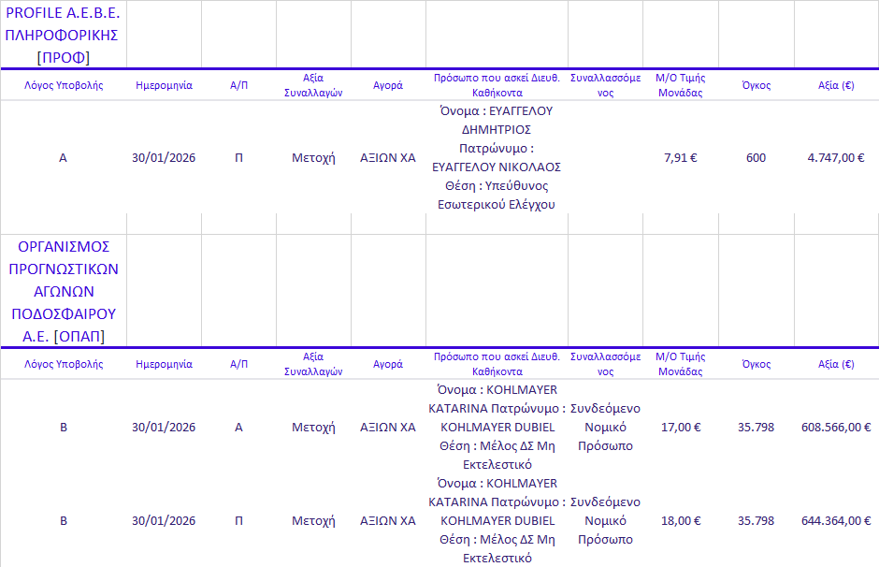
Task: Click 'Πρόσωπο που ασκεί Διευθ. Καθήκοντα' header in PROFILE table
Action: click(x=497, y=85)
